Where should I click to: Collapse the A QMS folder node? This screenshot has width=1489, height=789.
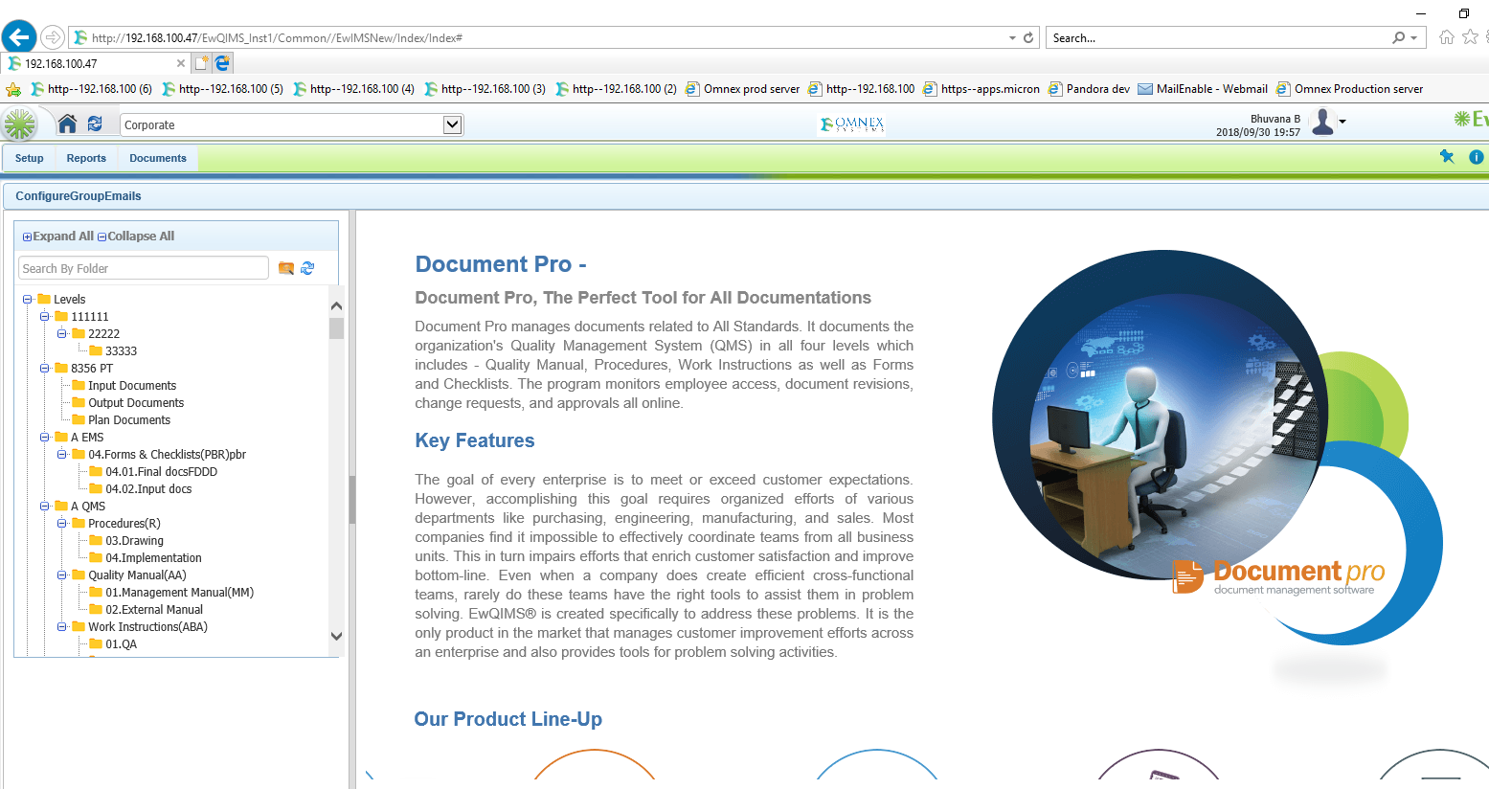pyautogui.click(x=45, y=507)
